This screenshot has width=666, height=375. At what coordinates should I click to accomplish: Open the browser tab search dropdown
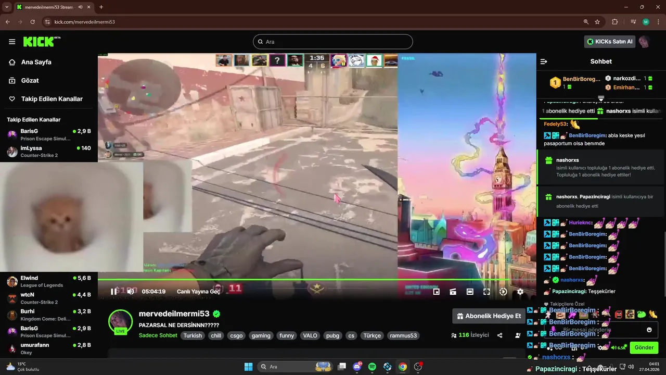[7, 7]
